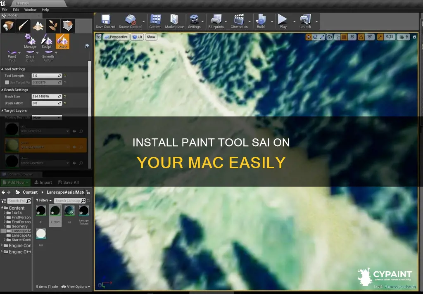Open the Perspective view mode dropdown
Screen dimensions: 423x294
coord(116,37)
